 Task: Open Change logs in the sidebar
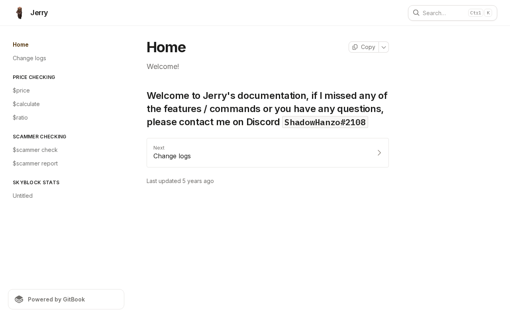pos(29,58)
